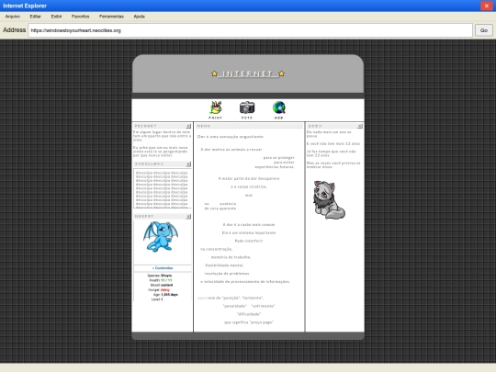Click the INTERNET header title link
496x372 pixels.
pos(248,73)
